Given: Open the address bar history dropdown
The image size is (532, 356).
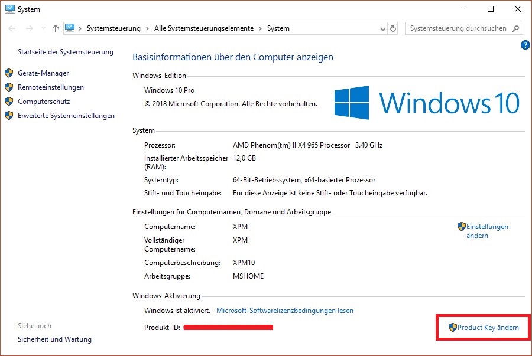Looking at the screenshot, I should (x=382, y=29).
